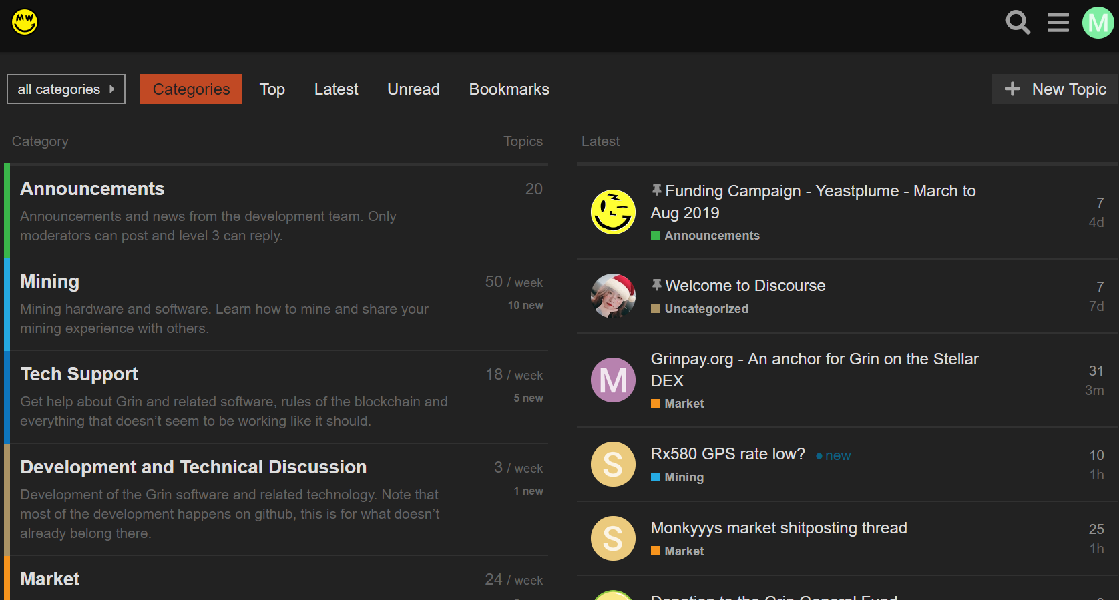The height and width of the screenshot is (600, 1119).
Task: Click the 50 / week Mining topic count
Action: pos(514,282)
